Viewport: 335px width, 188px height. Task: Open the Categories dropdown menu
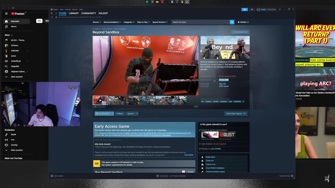[x=129, y=22]
